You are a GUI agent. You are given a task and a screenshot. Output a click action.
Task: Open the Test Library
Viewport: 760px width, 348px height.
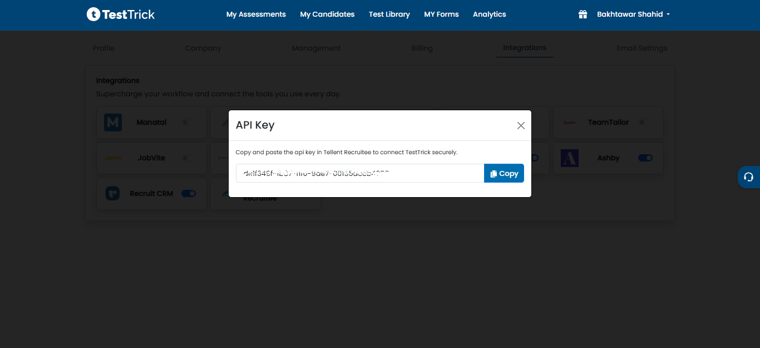(389, 14)
